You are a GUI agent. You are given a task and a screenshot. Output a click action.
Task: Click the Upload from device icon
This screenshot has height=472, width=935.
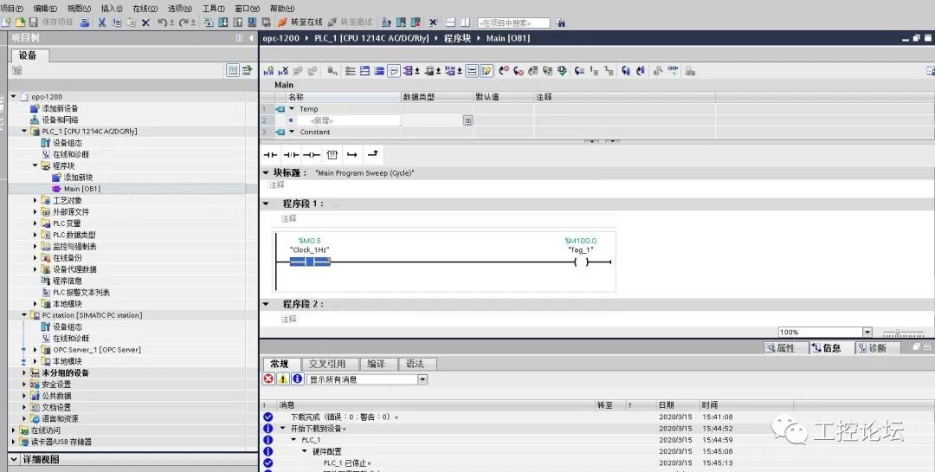click(237, 23)
